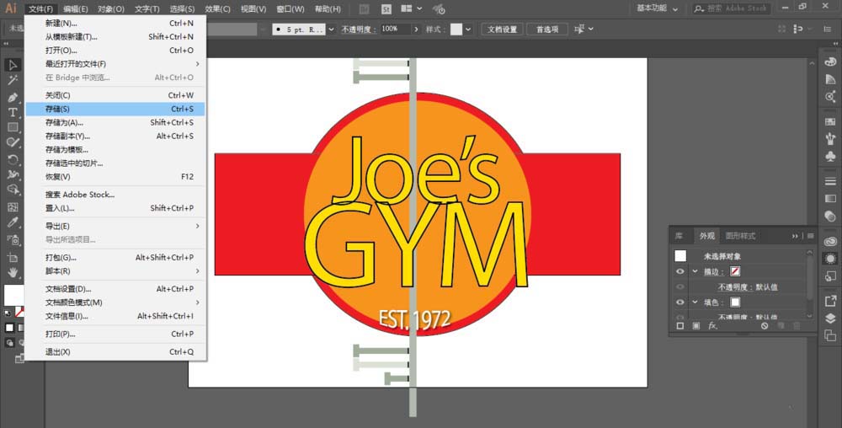Open the Color panel palette icon
Viewport: 842px width, 428px height.
[830, 62]
